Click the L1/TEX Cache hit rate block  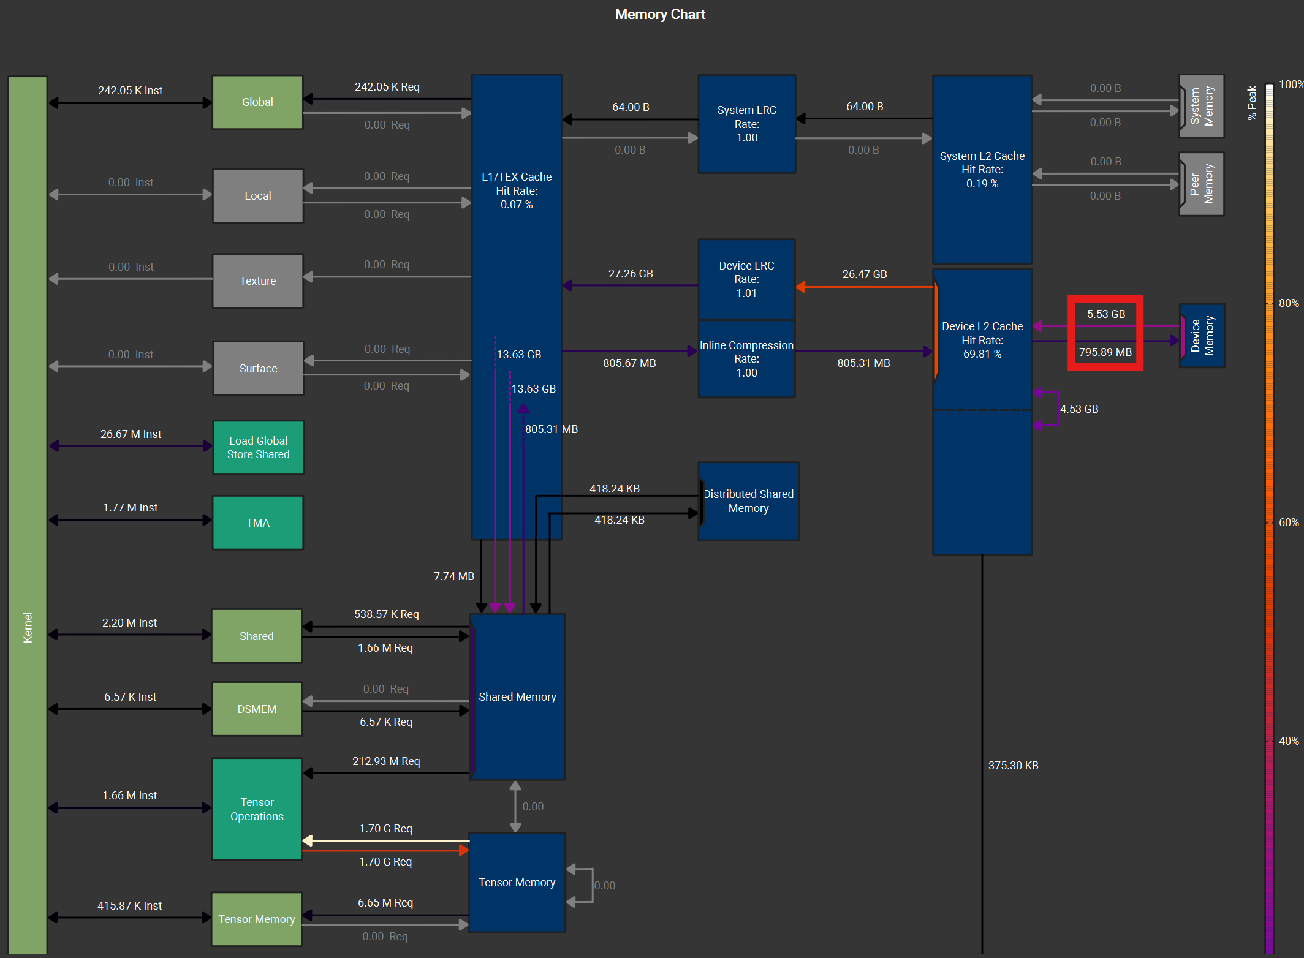click(516, 190)
